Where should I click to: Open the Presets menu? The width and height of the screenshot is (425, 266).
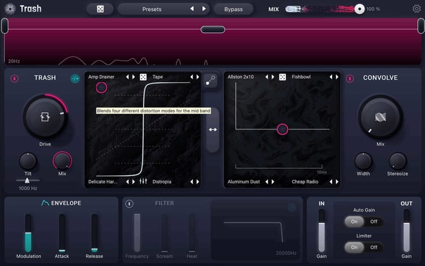click(152, 9)
